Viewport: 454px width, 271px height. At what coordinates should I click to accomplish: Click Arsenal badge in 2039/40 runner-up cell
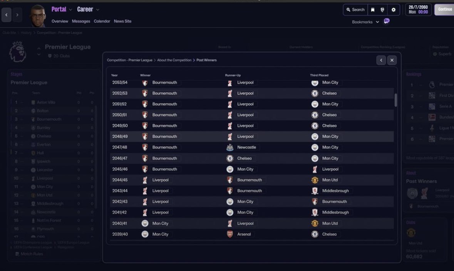tap(230, 234)
